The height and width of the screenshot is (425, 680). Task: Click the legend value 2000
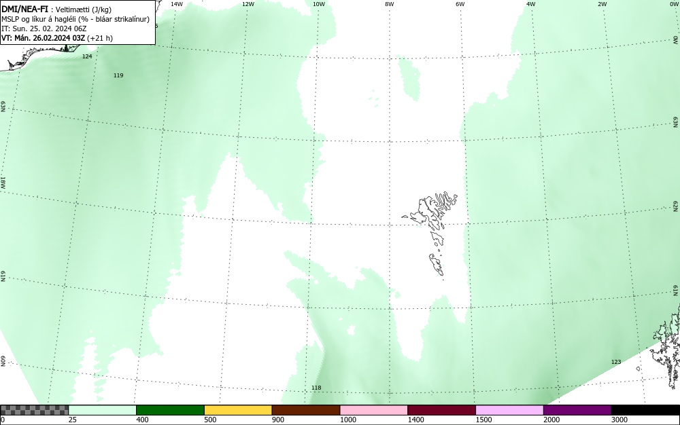tap(551, 420)
